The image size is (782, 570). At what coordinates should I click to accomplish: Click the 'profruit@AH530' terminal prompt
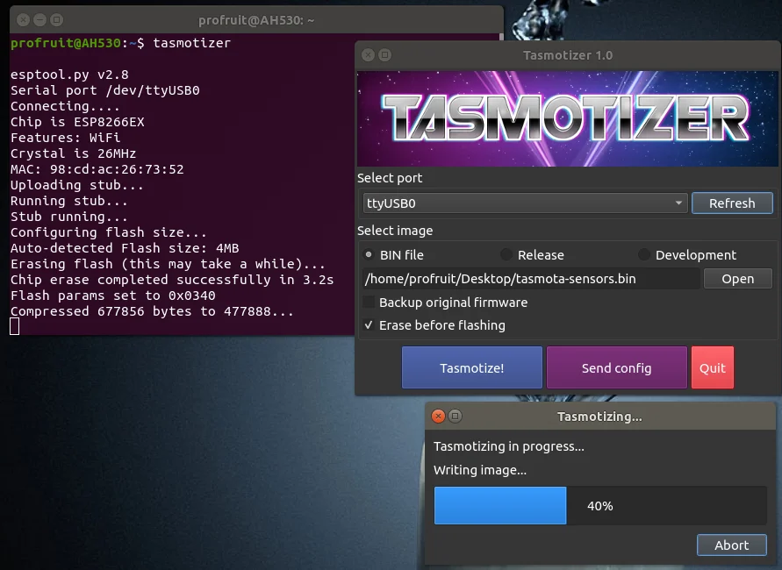[x=66, y=43]
